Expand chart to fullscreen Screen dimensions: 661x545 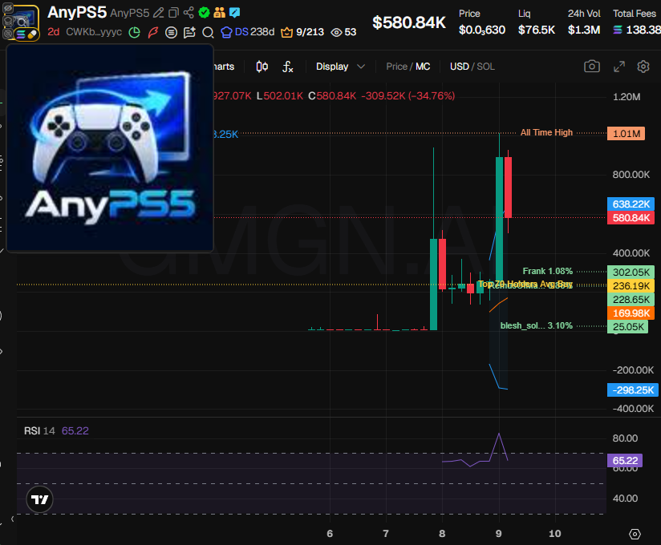click(618, 67)
